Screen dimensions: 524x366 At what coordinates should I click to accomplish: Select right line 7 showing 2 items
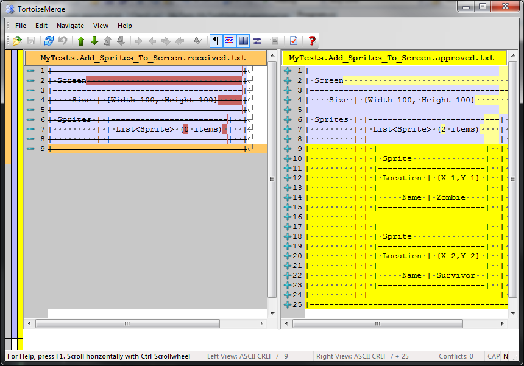pyautogui.click(x=406, y=129)
